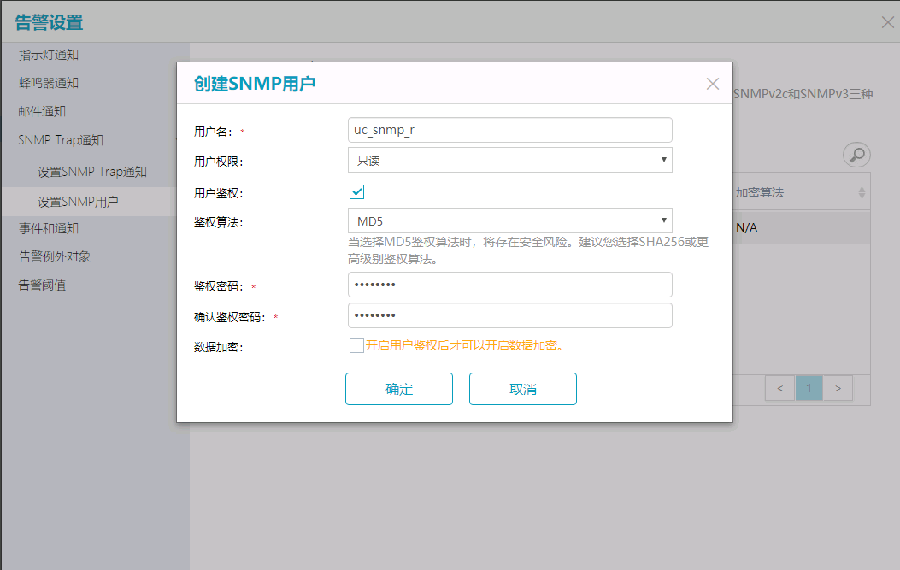Open 蜂鸣器通知 settings
The image size is (900, 570).
tap(49, 83)
